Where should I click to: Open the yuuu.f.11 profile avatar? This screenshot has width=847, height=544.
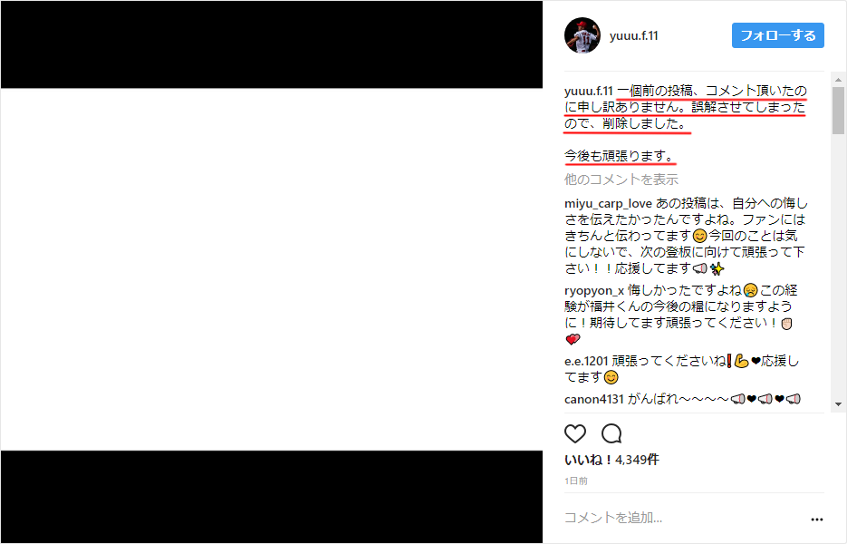pyautogui.click(x=582, y=35)
